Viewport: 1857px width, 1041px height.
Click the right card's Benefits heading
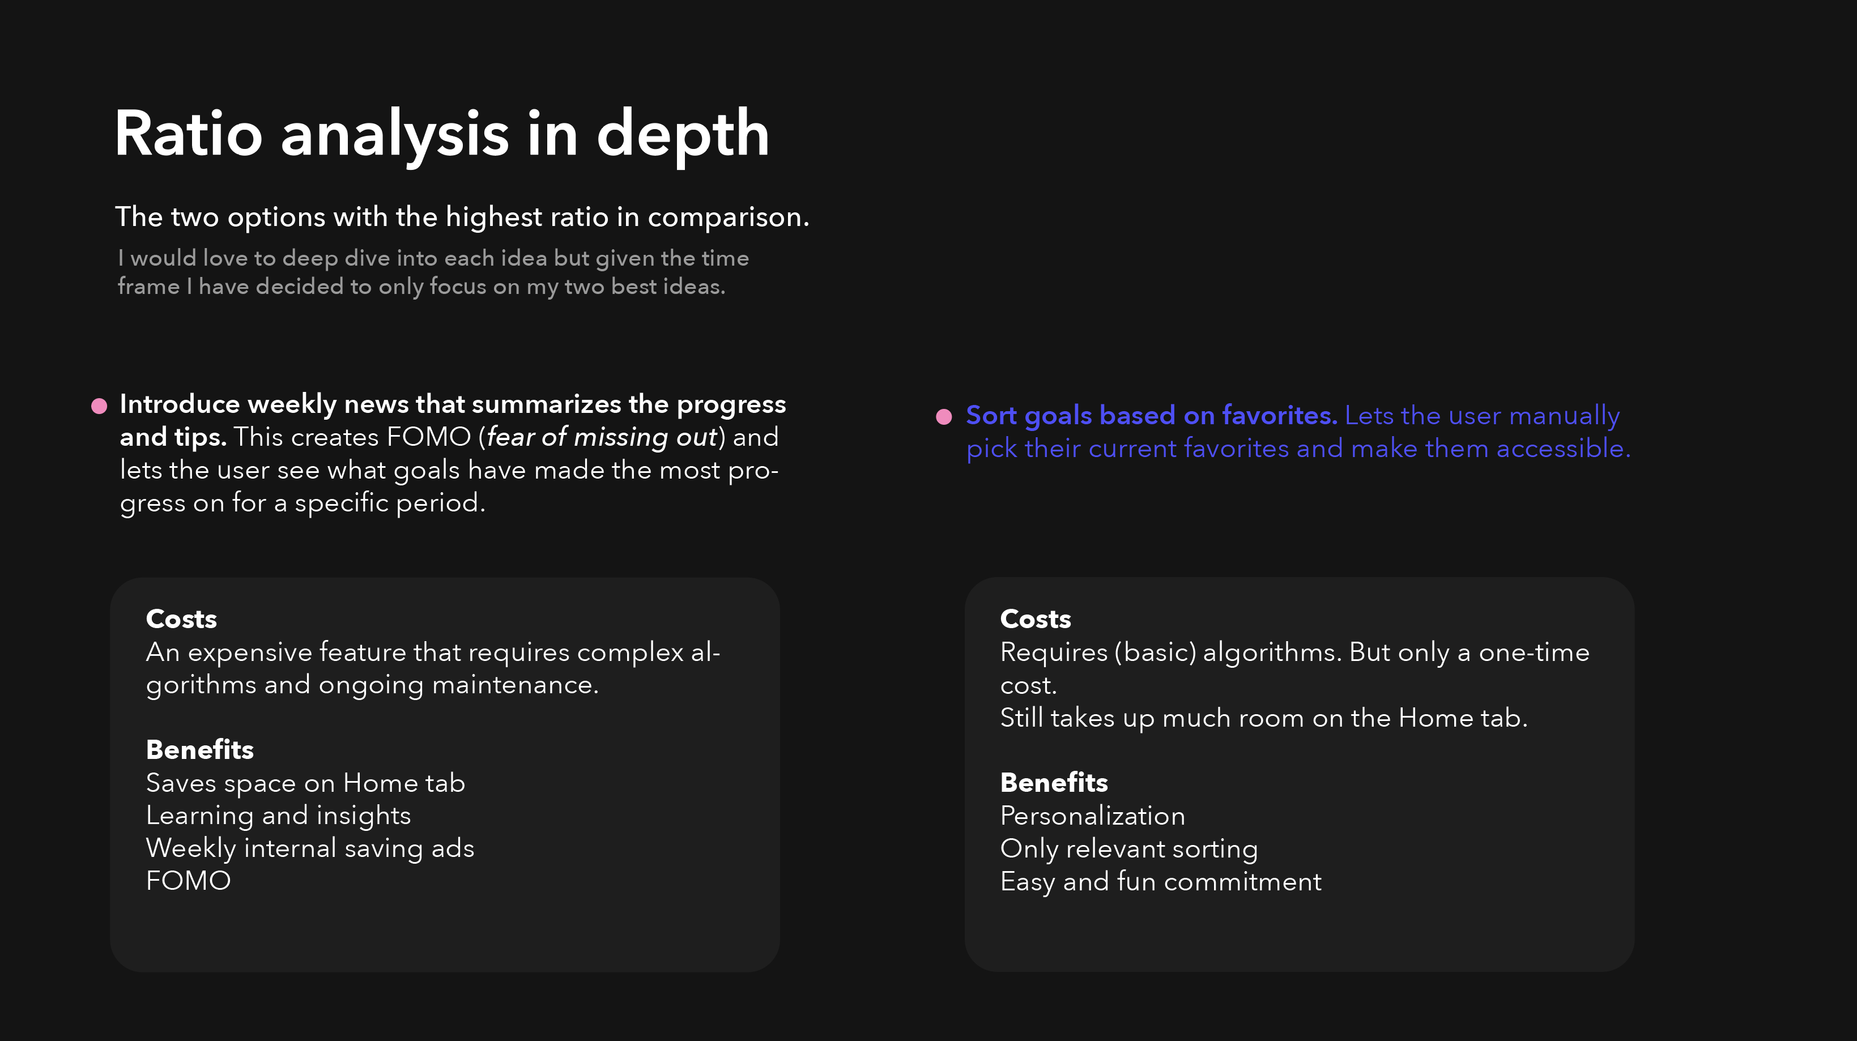(x=1054, y=782)
